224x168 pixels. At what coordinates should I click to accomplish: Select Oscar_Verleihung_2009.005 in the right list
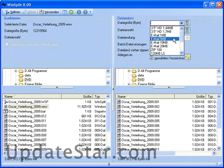(x=140, y=121)
